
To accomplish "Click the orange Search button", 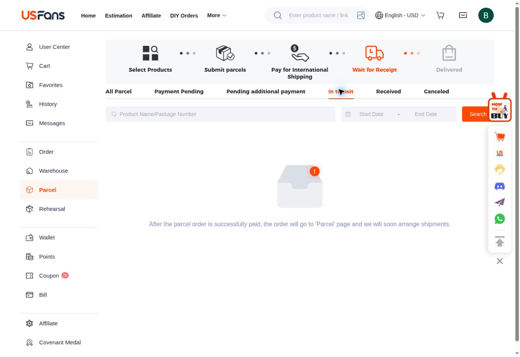I will [x=478, y=114].
